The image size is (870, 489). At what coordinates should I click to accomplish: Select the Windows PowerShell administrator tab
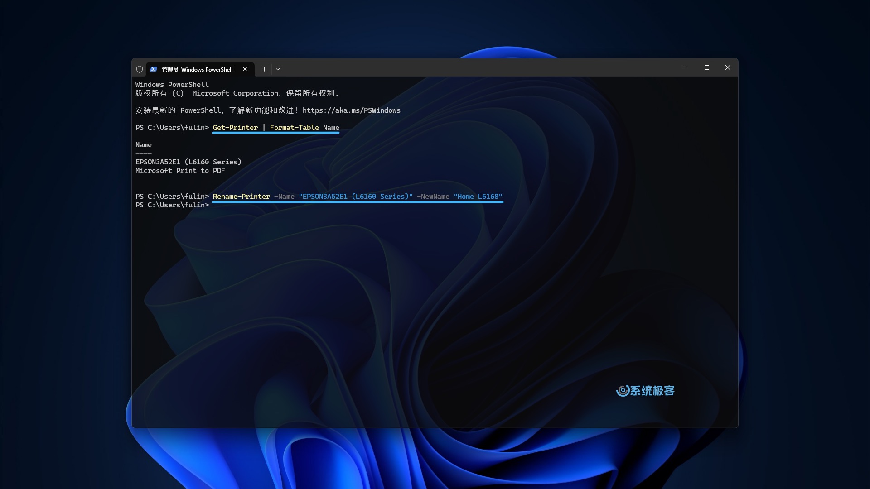[200, 69]
